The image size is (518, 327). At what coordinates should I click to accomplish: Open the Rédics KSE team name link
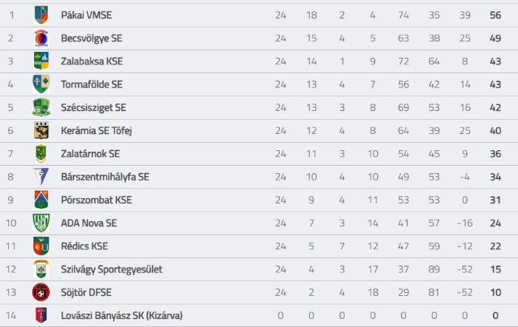click(x=84, y=246)
